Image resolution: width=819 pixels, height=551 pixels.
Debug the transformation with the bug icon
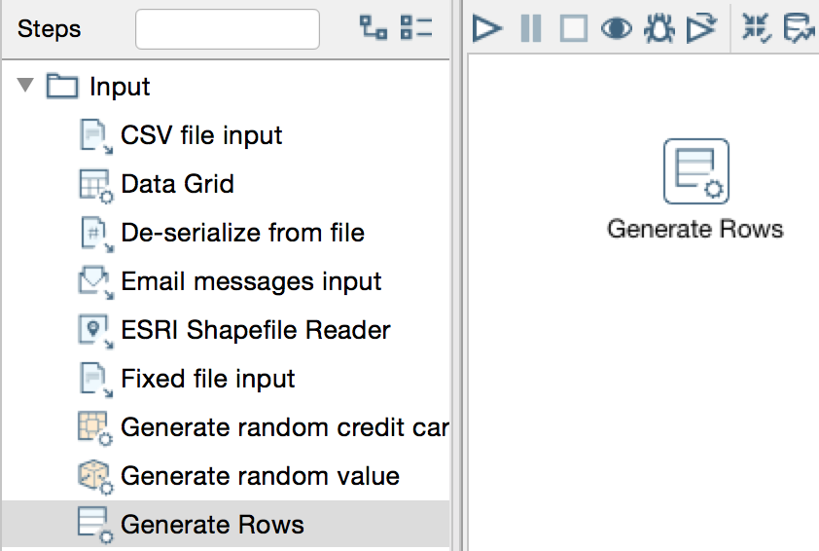pyautogui.click(x=659, y=28)
